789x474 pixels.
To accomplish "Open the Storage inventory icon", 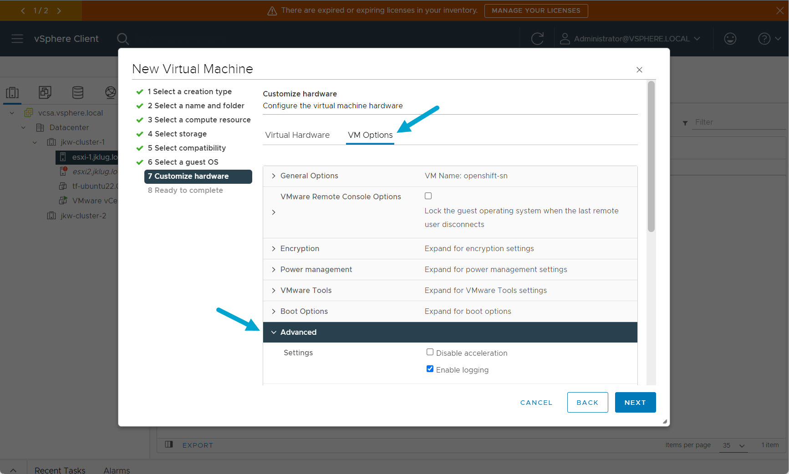I will 78,92.
